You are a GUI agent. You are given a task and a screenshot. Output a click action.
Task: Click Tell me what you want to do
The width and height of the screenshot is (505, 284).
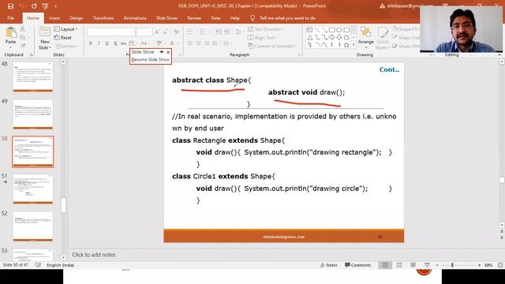287,18
